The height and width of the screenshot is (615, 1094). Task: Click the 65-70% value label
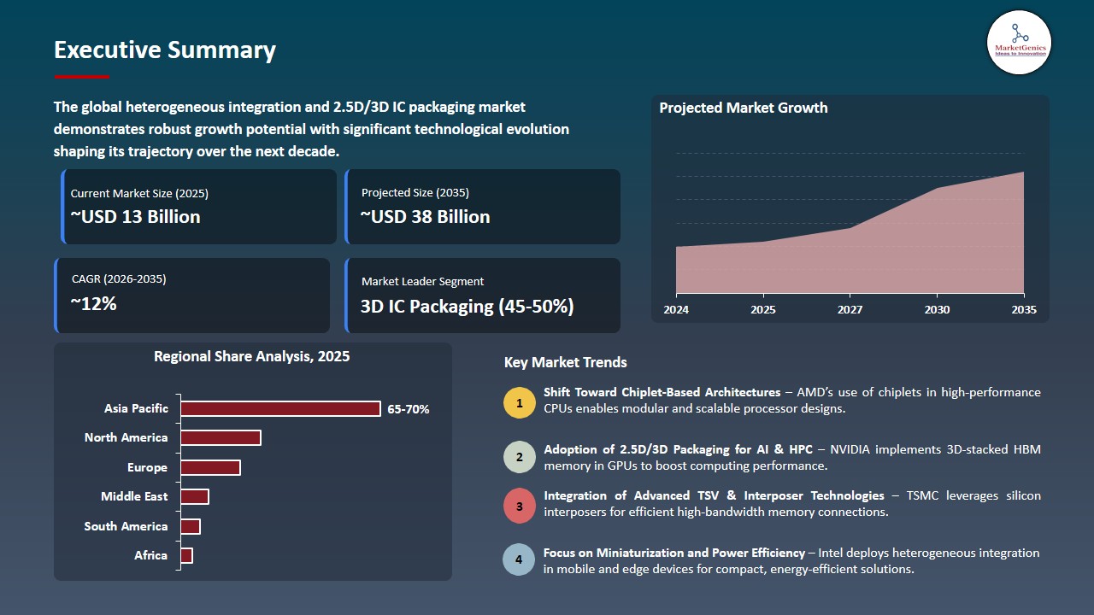pos(409,409)
